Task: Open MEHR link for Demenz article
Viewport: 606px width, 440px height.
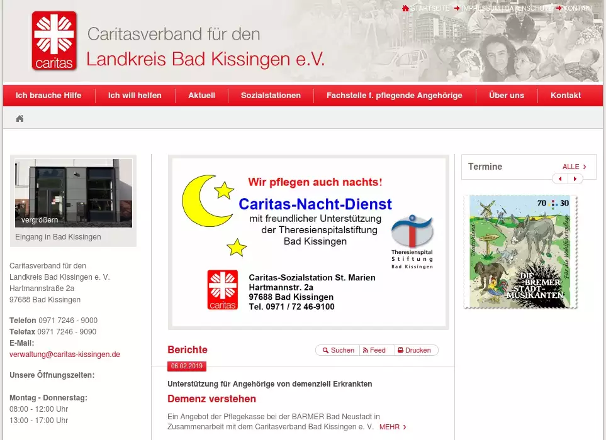Action: (x=393, y=427)
